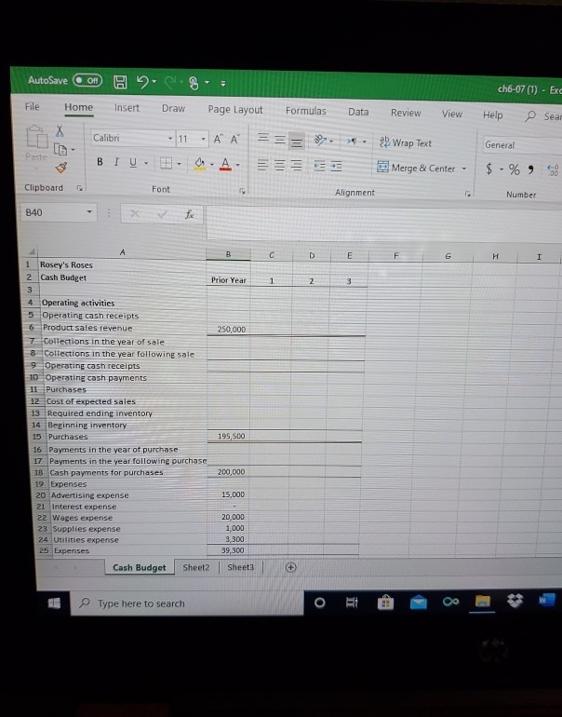This screenshot has width=562, height=717.
Task: Select the Cash Budget sheet tab
Action: 139,567
